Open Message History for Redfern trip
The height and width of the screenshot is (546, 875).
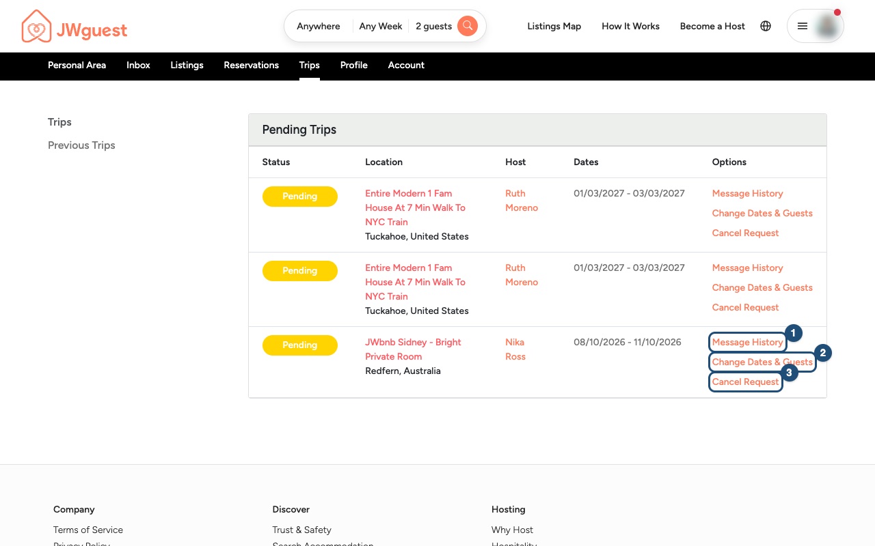tap(747, 343)
